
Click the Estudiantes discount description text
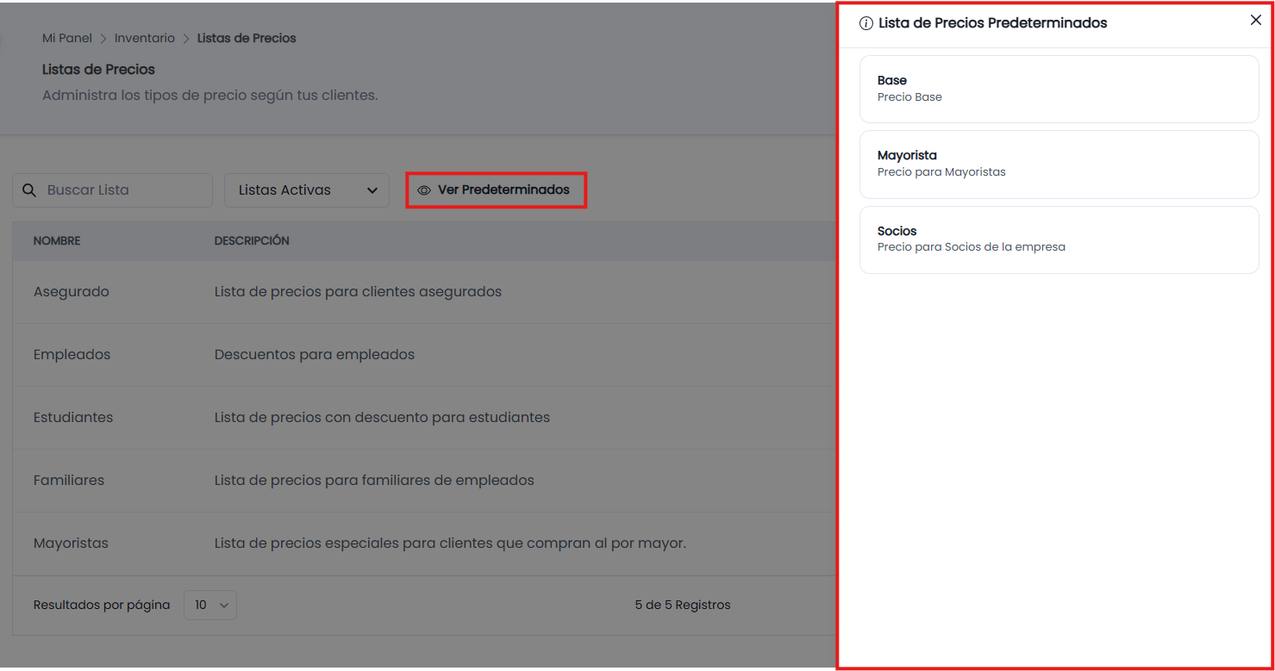click(x=382, y=417)
